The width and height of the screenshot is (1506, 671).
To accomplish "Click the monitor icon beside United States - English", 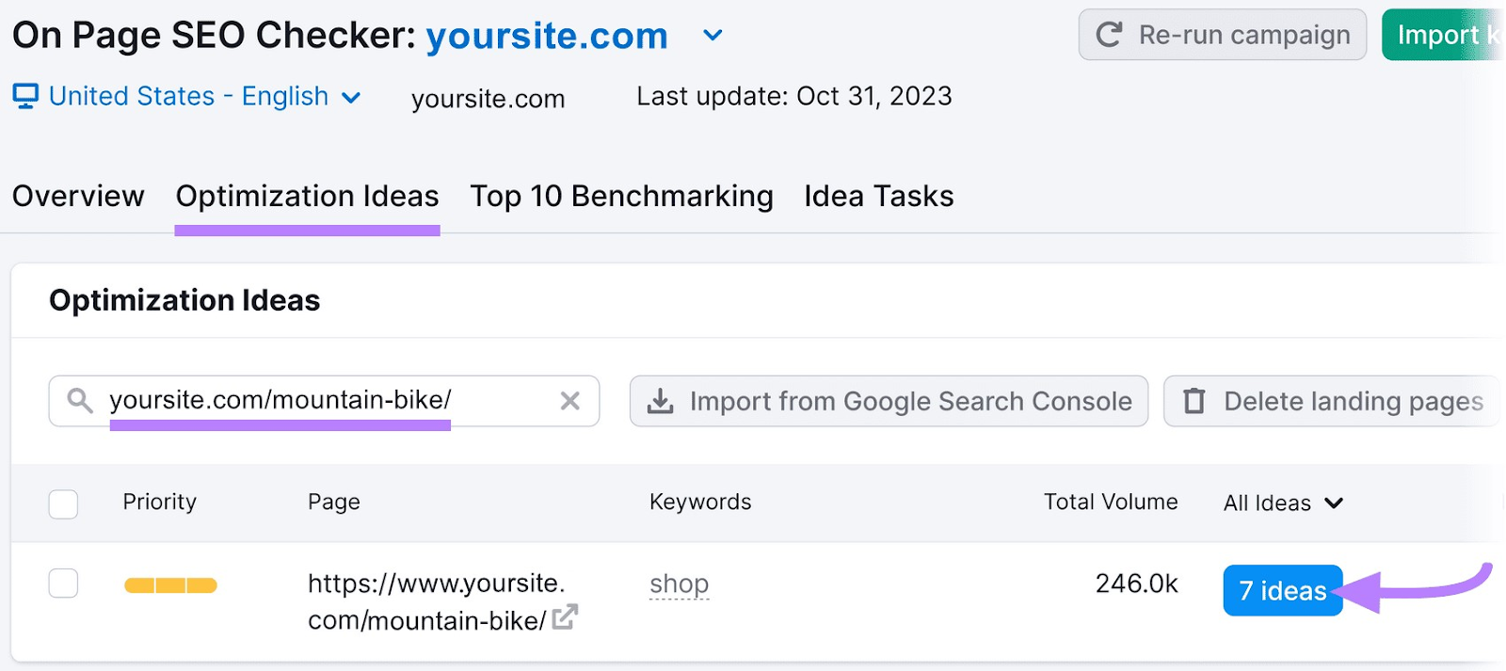I will point(24,95).
